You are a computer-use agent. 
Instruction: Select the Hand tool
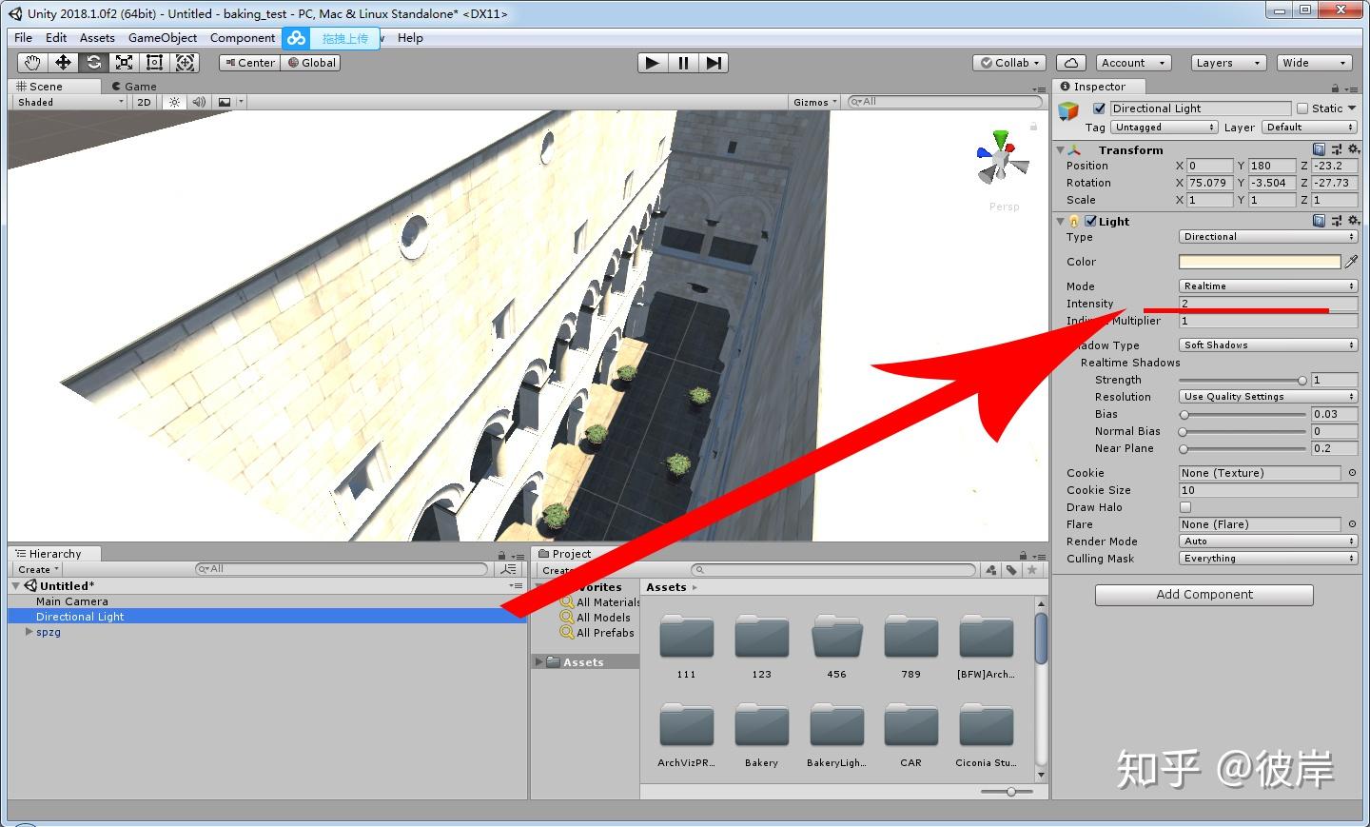33,63
